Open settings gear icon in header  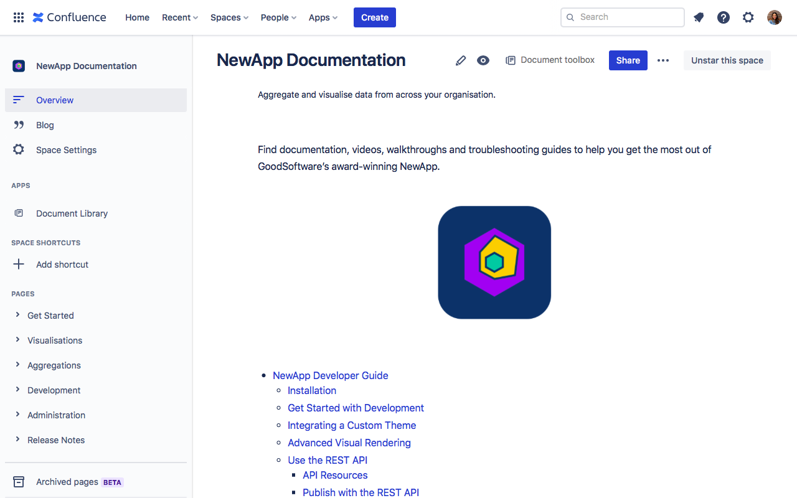click(748, 17)
